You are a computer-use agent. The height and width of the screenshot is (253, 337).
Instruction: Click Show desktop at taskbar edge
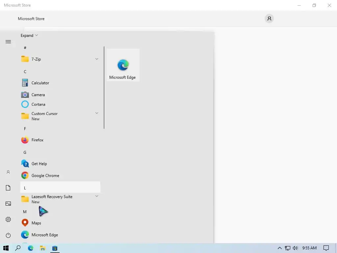pyautogui.click(x=336, y=248)
